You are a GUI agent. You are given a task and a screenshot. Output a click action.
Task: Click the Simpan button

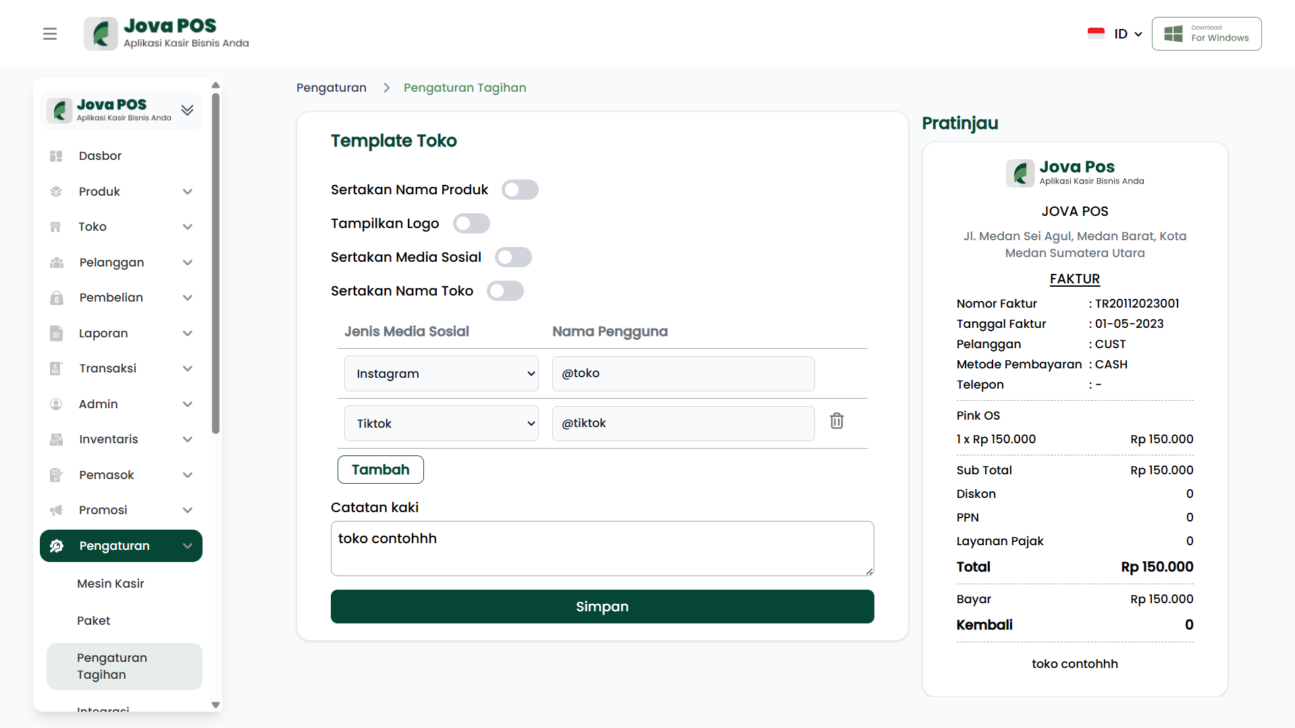pyautogui.click(x=602, y=607)
